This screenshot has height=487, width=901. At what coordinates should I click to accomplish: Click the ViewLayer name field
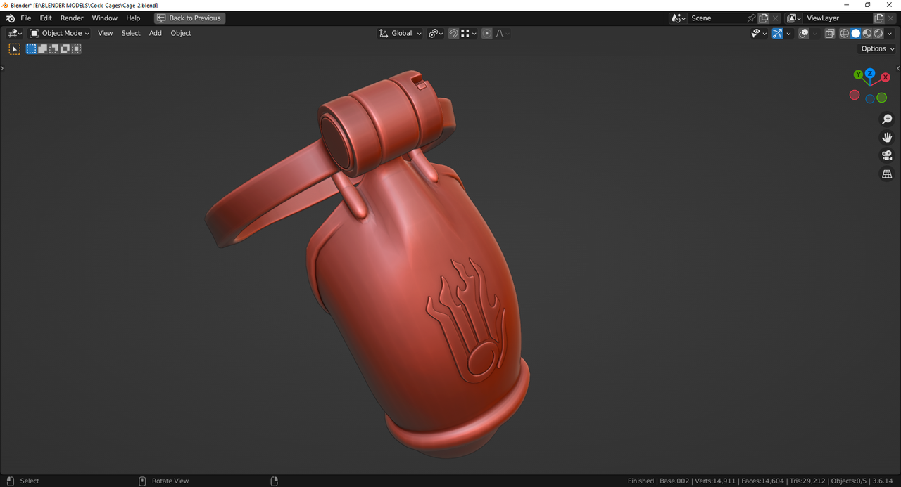(838, 18)
